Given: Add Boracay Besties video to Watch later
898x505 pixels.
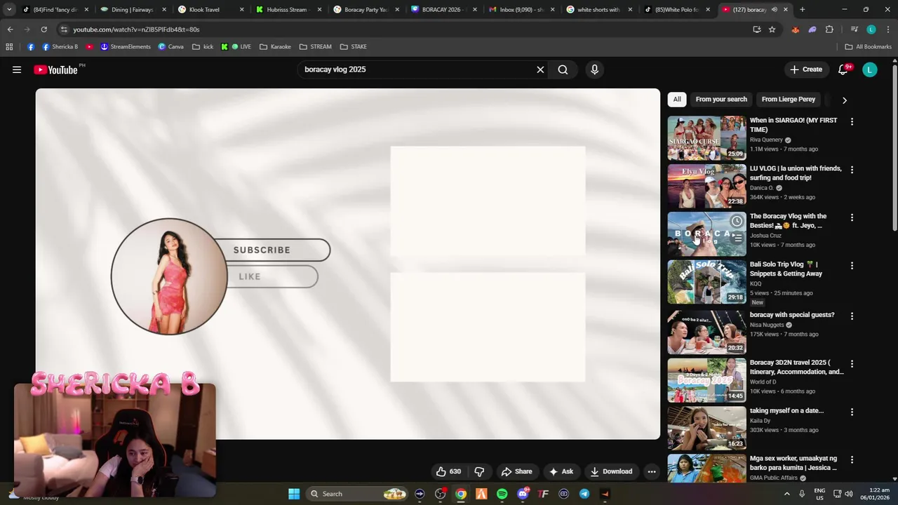Looking at the screenshot, I should (x=737, y=221).
